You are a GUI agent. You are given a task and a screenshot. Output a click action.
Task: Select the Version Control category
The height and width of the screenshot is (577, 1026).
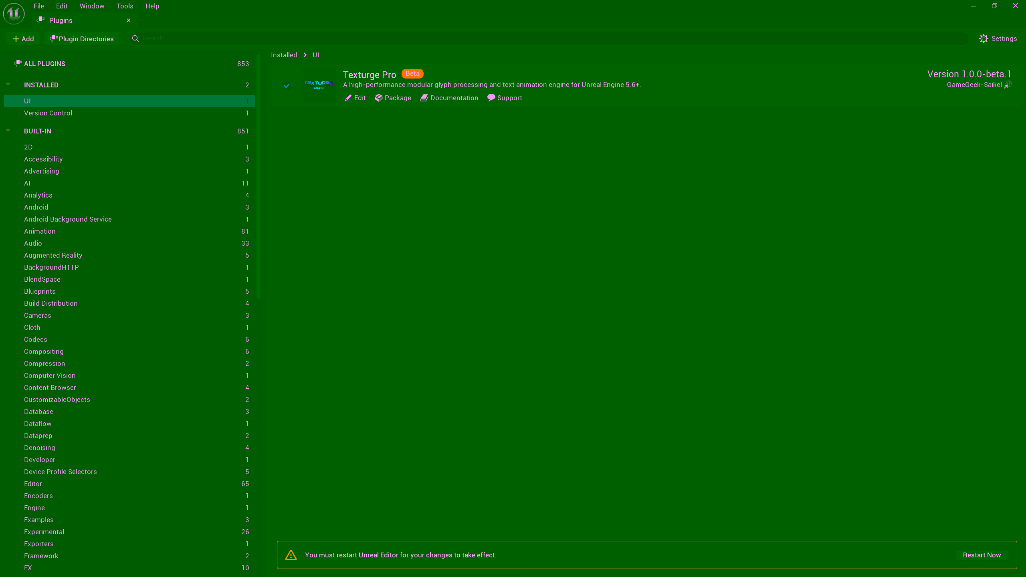[129, 113]
